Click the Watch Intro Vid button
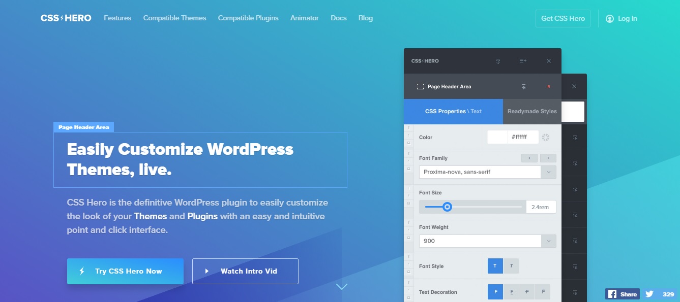 point(245,271)
